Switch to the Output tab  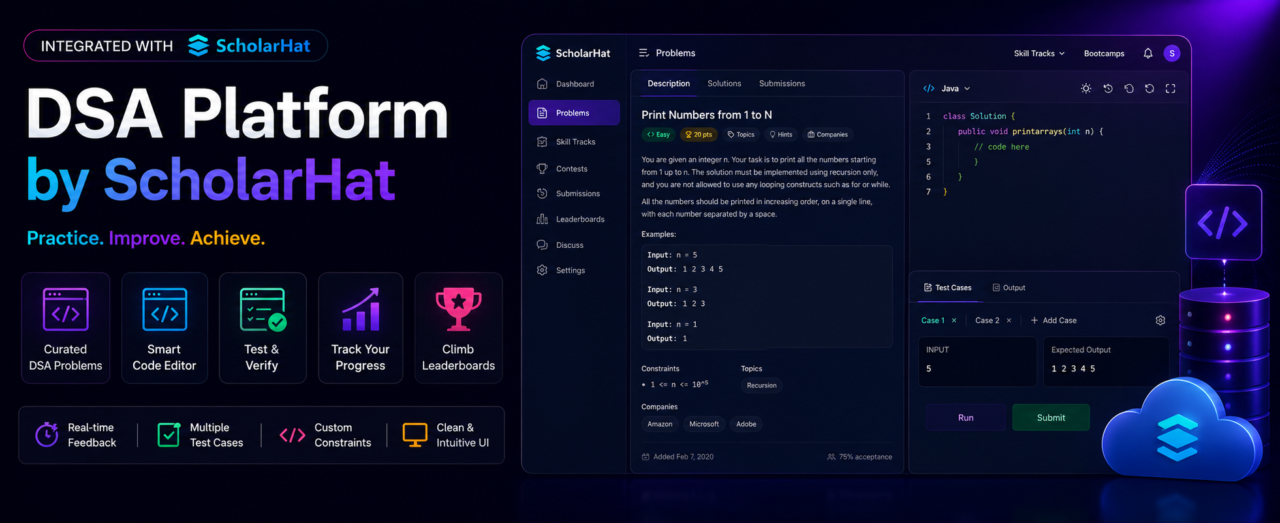[1008, 288]
